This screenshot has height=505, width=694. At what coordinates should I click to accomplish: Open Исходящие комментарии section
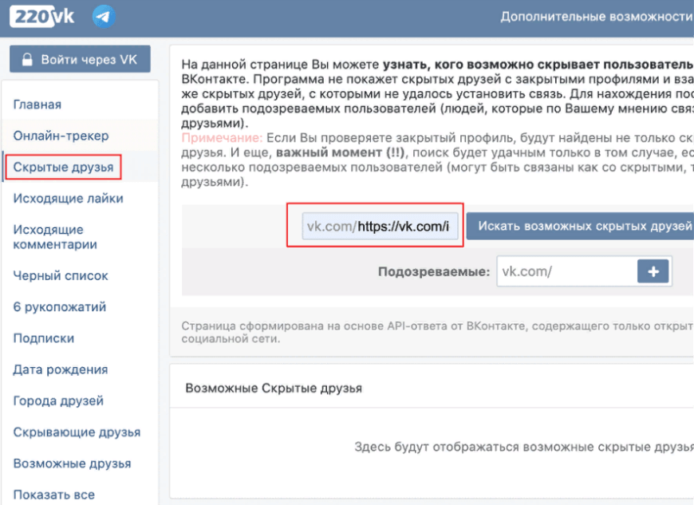coord(55,237)
